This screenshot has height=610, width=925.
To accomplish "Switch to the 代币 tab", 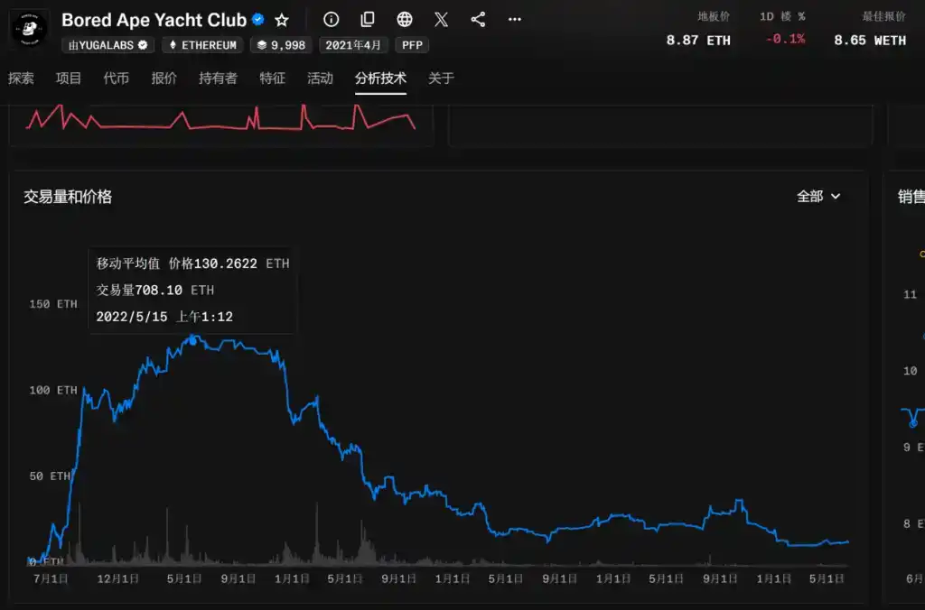I will (x=117, y=79).
